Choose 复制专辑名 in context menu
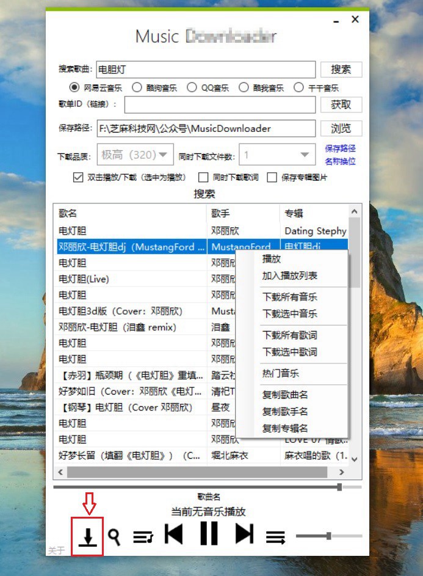The height and width of the screenshot is (576, 423). 285,428
